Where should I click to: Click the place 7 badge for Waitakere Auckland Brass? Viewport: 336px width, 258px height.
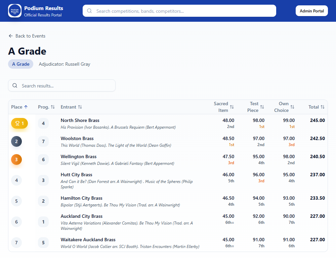point(16,243)
